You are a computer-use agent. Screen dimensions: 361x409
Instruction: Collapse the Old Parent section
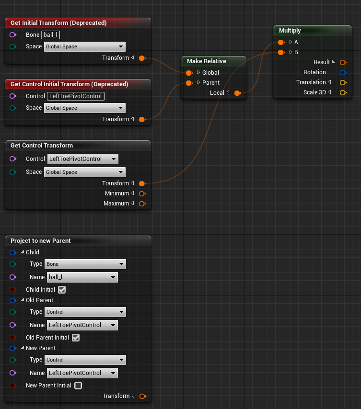tap(23, 300)
